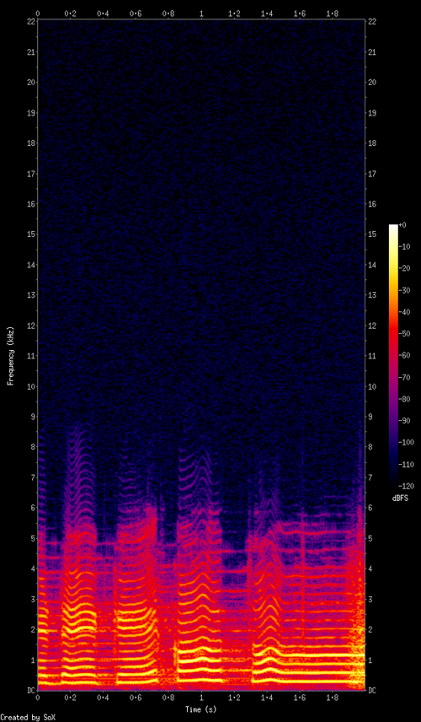This screenshot has width=421, height=722.
Task: Click the 'dBFS' label under the color scale
Action: [x=398, y=498]
